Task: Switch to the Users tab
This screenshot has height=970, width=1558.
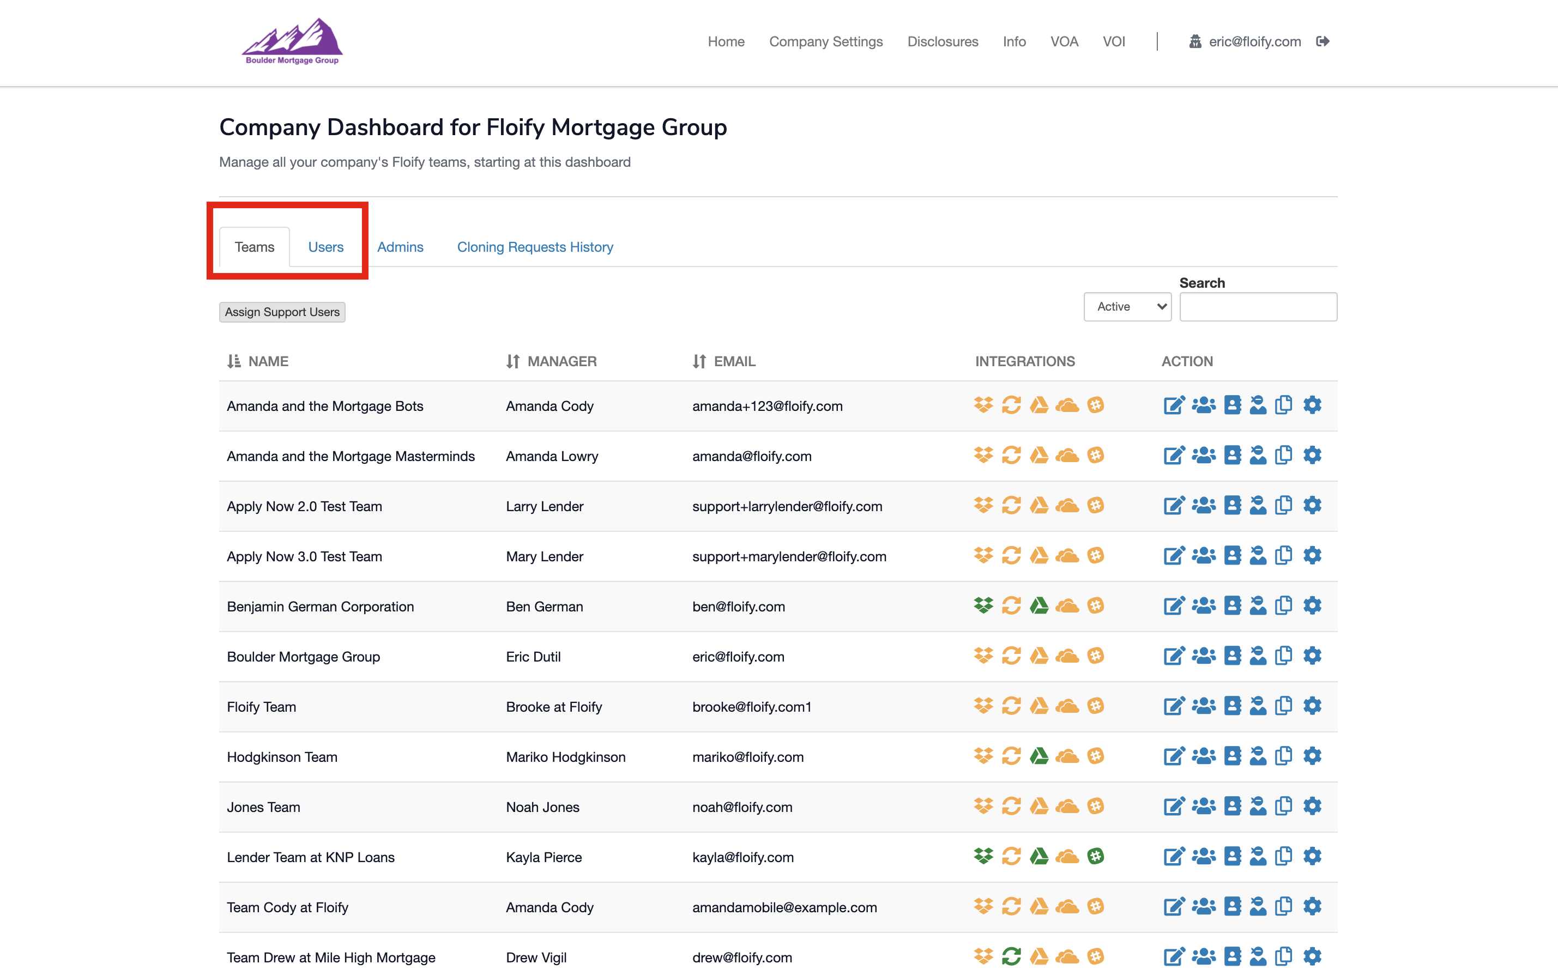Action: (325, 247)
